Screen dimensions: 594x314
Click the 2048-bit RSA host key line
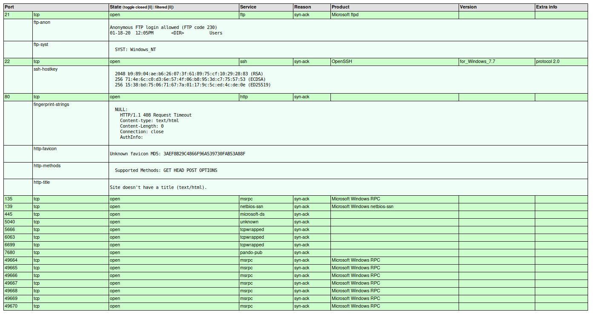(x=189, y=74)
